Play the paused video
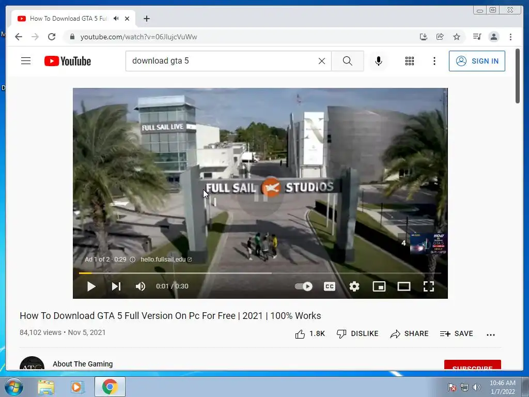The width and height of the screenshot is (529, 397). (91, 286)
